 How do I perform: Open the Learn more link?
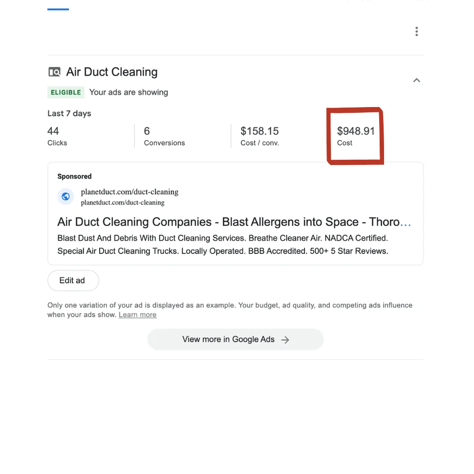point(137,315)
